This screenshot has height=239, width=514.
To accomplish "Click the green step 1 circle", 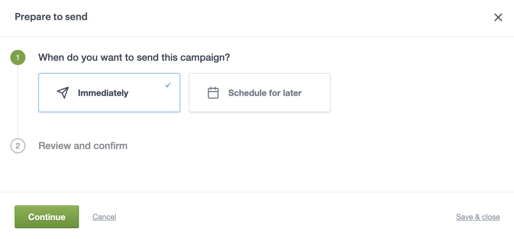I will tap(18, 57).
